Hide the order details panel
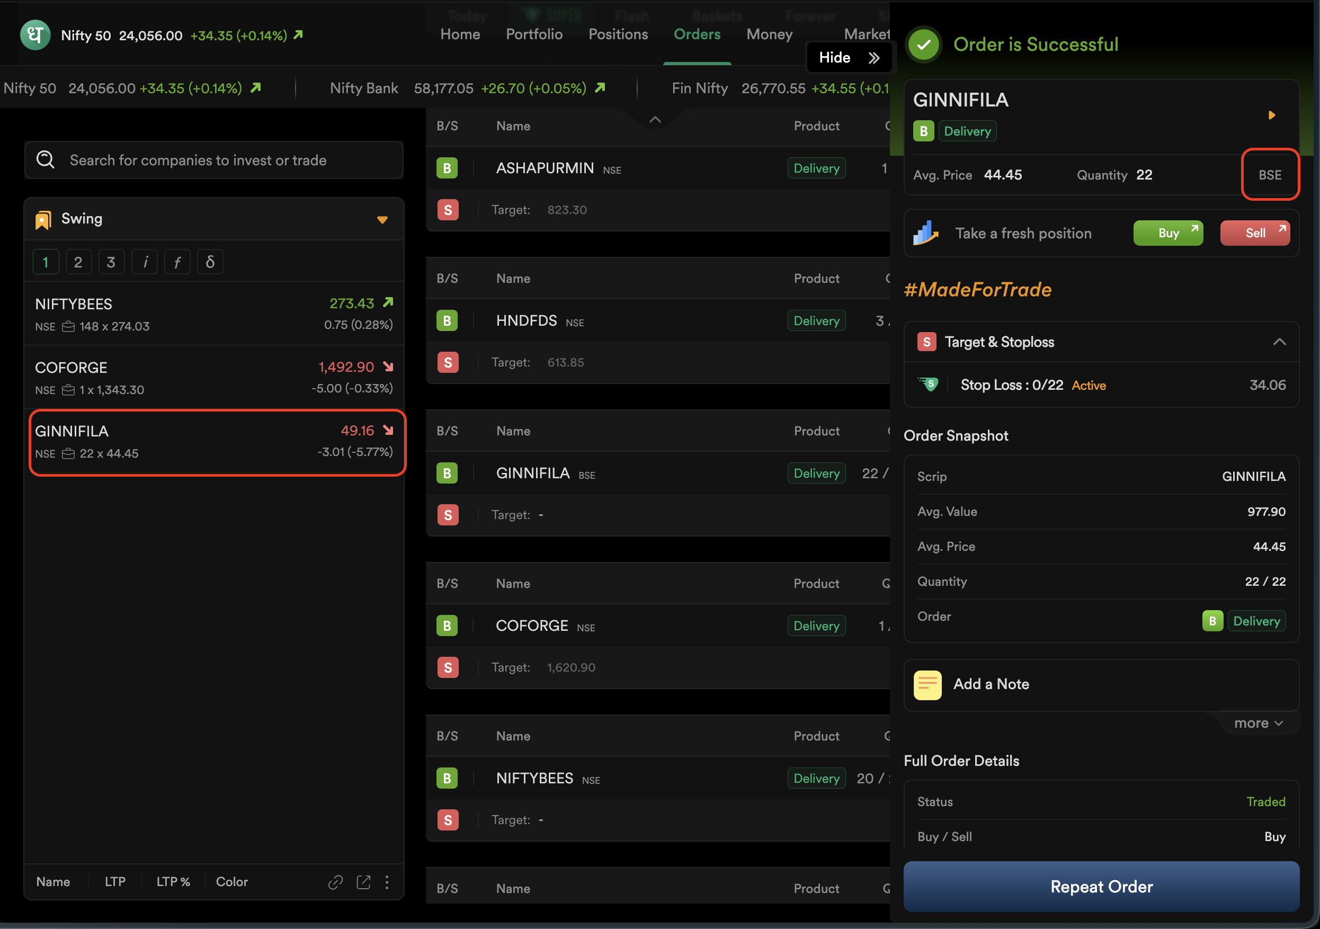The height and width of the screenshot is (929, 1320). point(849,58)
